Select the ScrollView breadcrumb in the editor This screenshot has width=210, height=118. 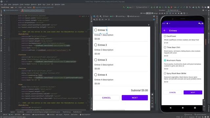pos(20,112)
